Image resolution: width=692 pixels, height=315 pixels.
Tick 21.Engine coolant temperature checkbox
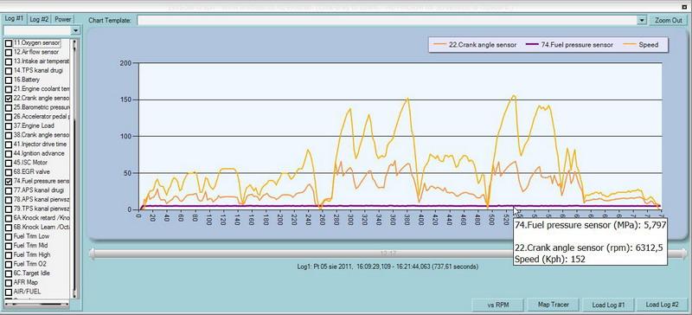tap(9, 89)
